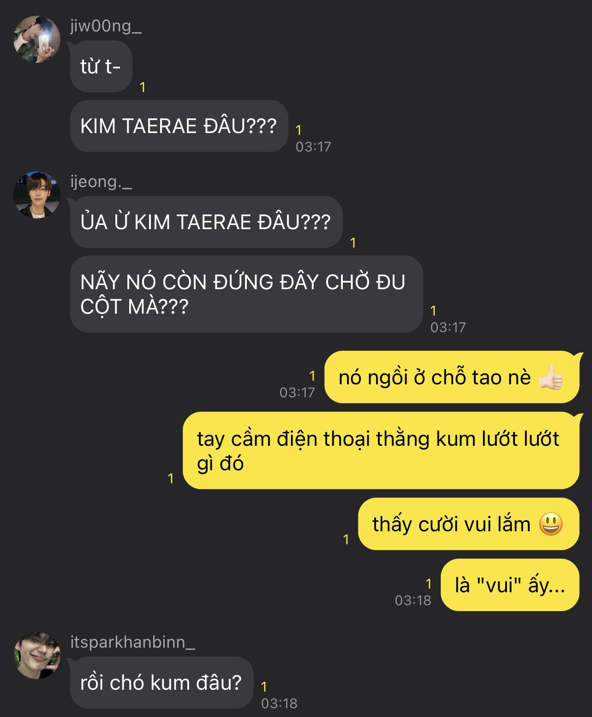
Task: Tap the "tay cầm điện thoại" message bubble
Action: (381, 450)
